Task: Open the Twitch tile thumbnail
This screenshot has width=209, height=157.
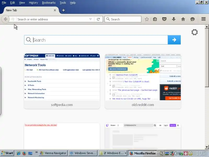Action: pyautogui.click(x=143, y=136)
